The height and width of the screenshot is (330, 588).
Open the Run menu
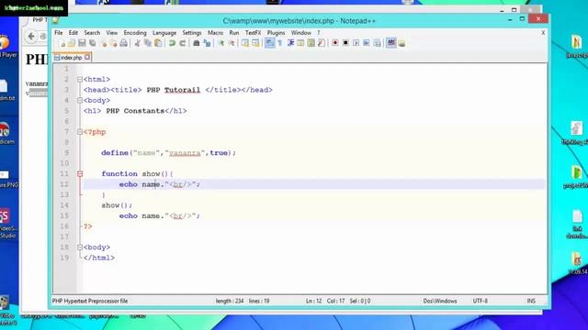234,33
